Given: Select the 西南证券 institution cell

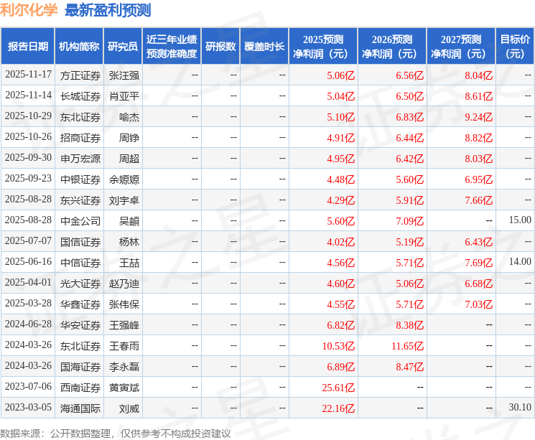Looking at the screenshot, I should point(80,388).
